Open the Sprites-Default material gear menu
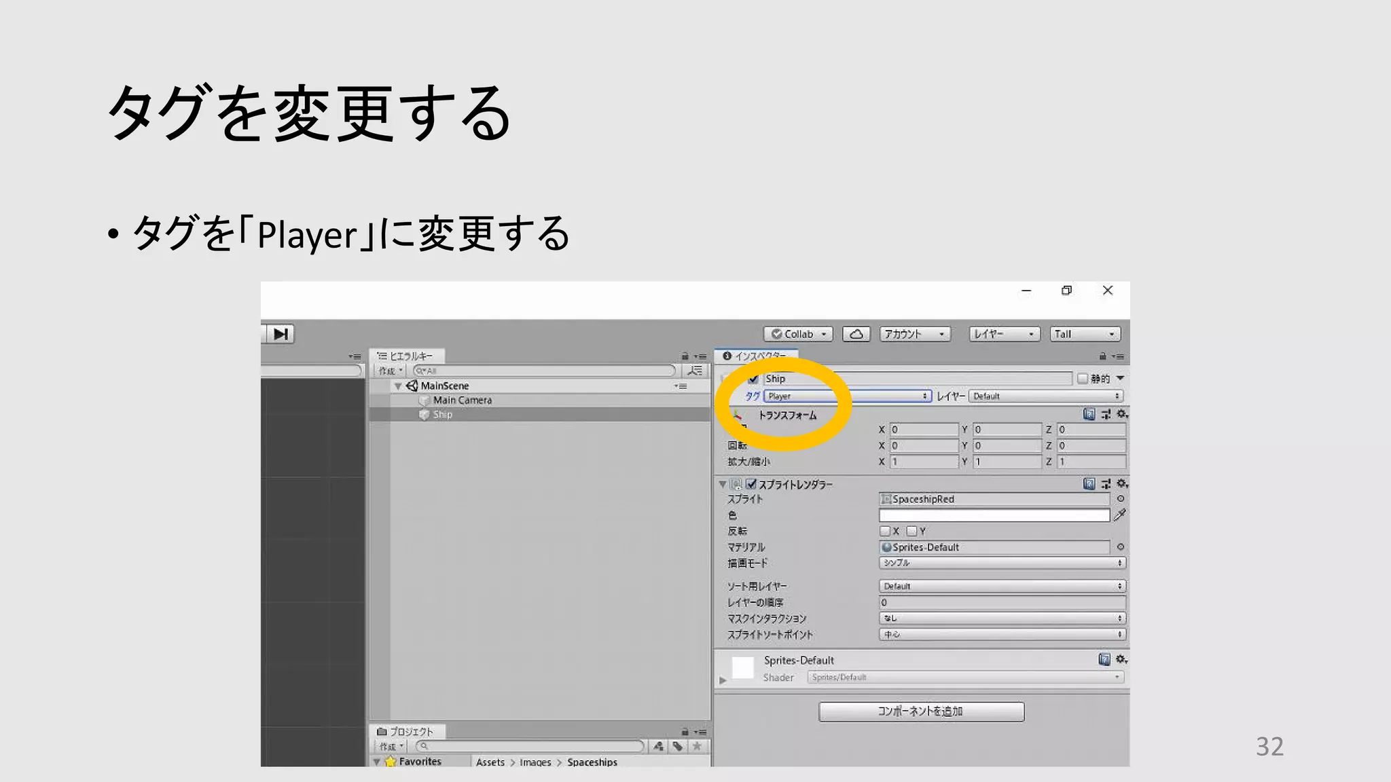This screenshot has height=782, width=1391. 1122,659
